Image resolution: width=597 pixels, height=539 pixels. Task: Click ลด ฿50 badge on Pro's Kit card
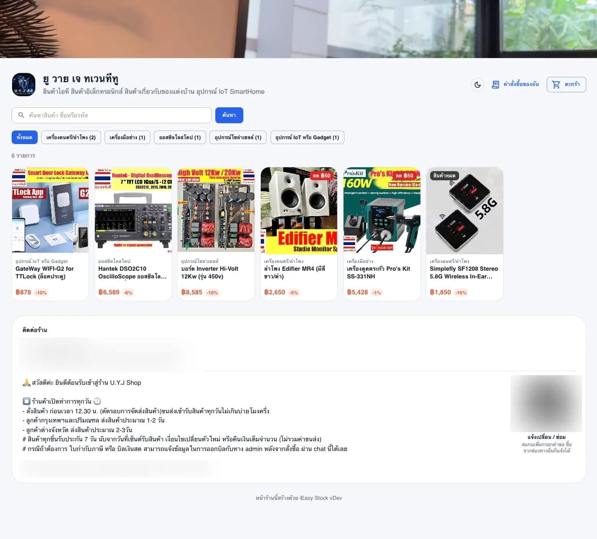404,176
